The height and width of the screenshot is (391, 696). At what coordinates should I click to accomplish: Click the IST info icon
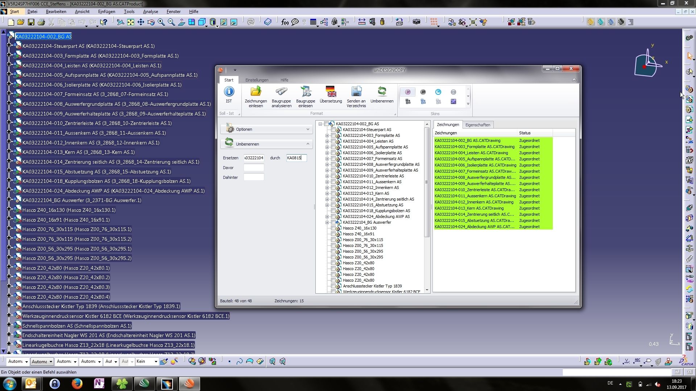point(229,92)
